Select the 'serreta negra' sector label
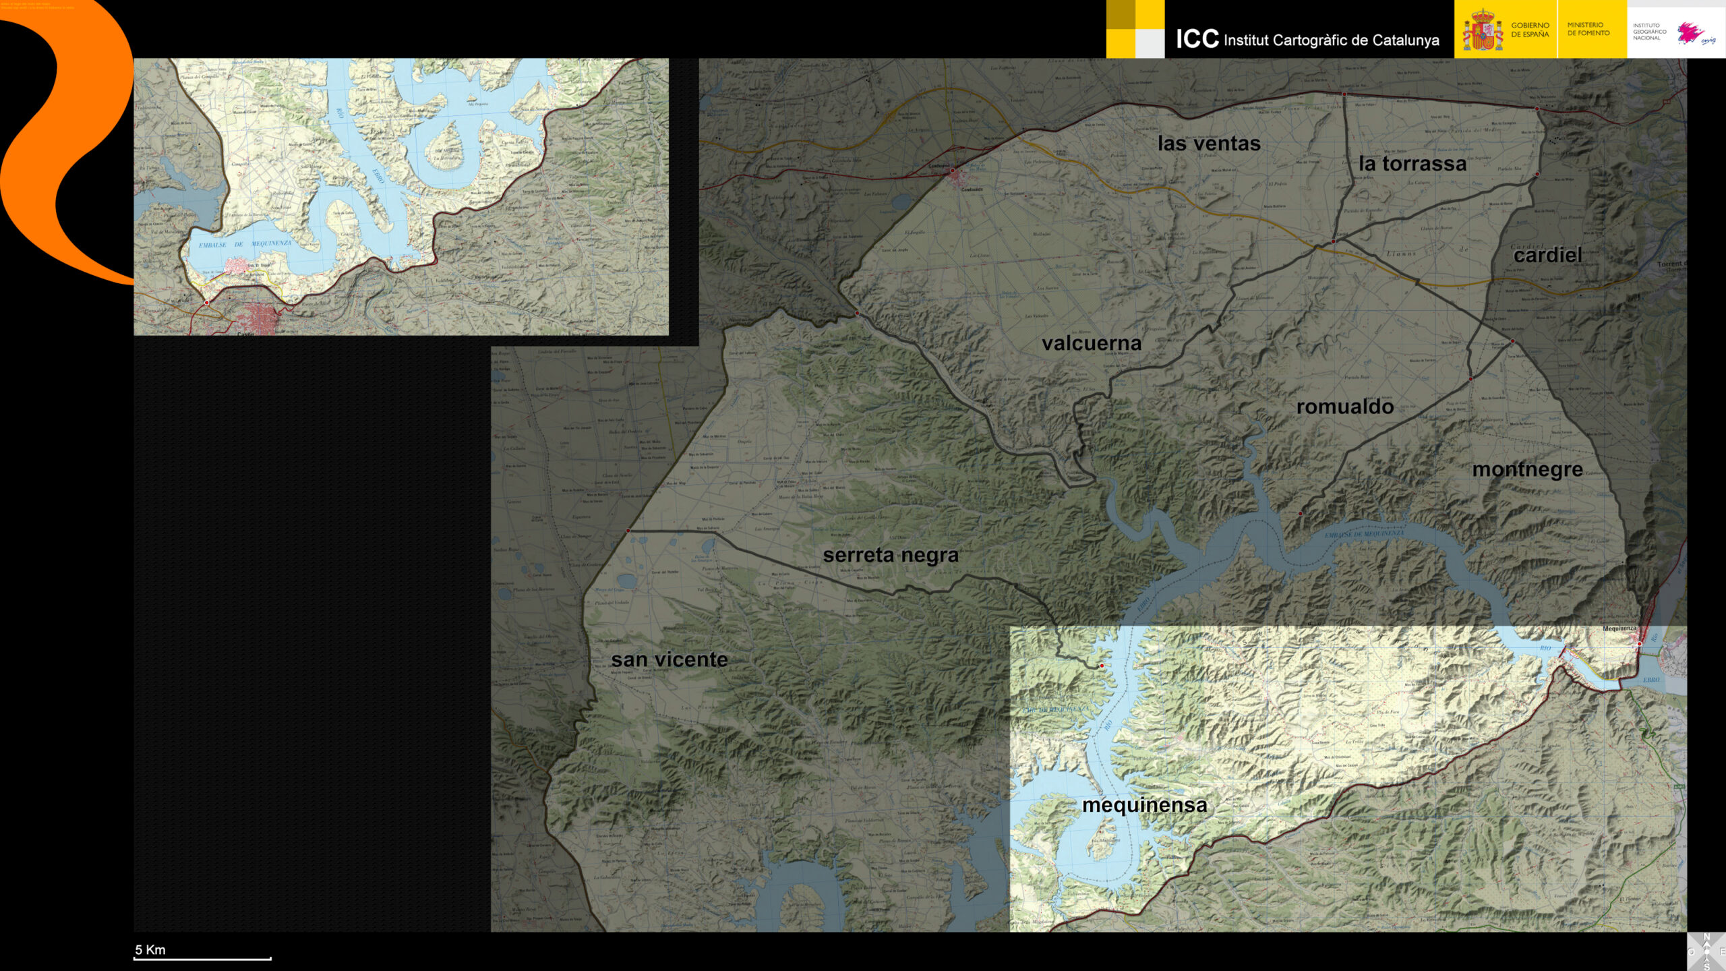The image size is (1726, 971). (890, 555)
